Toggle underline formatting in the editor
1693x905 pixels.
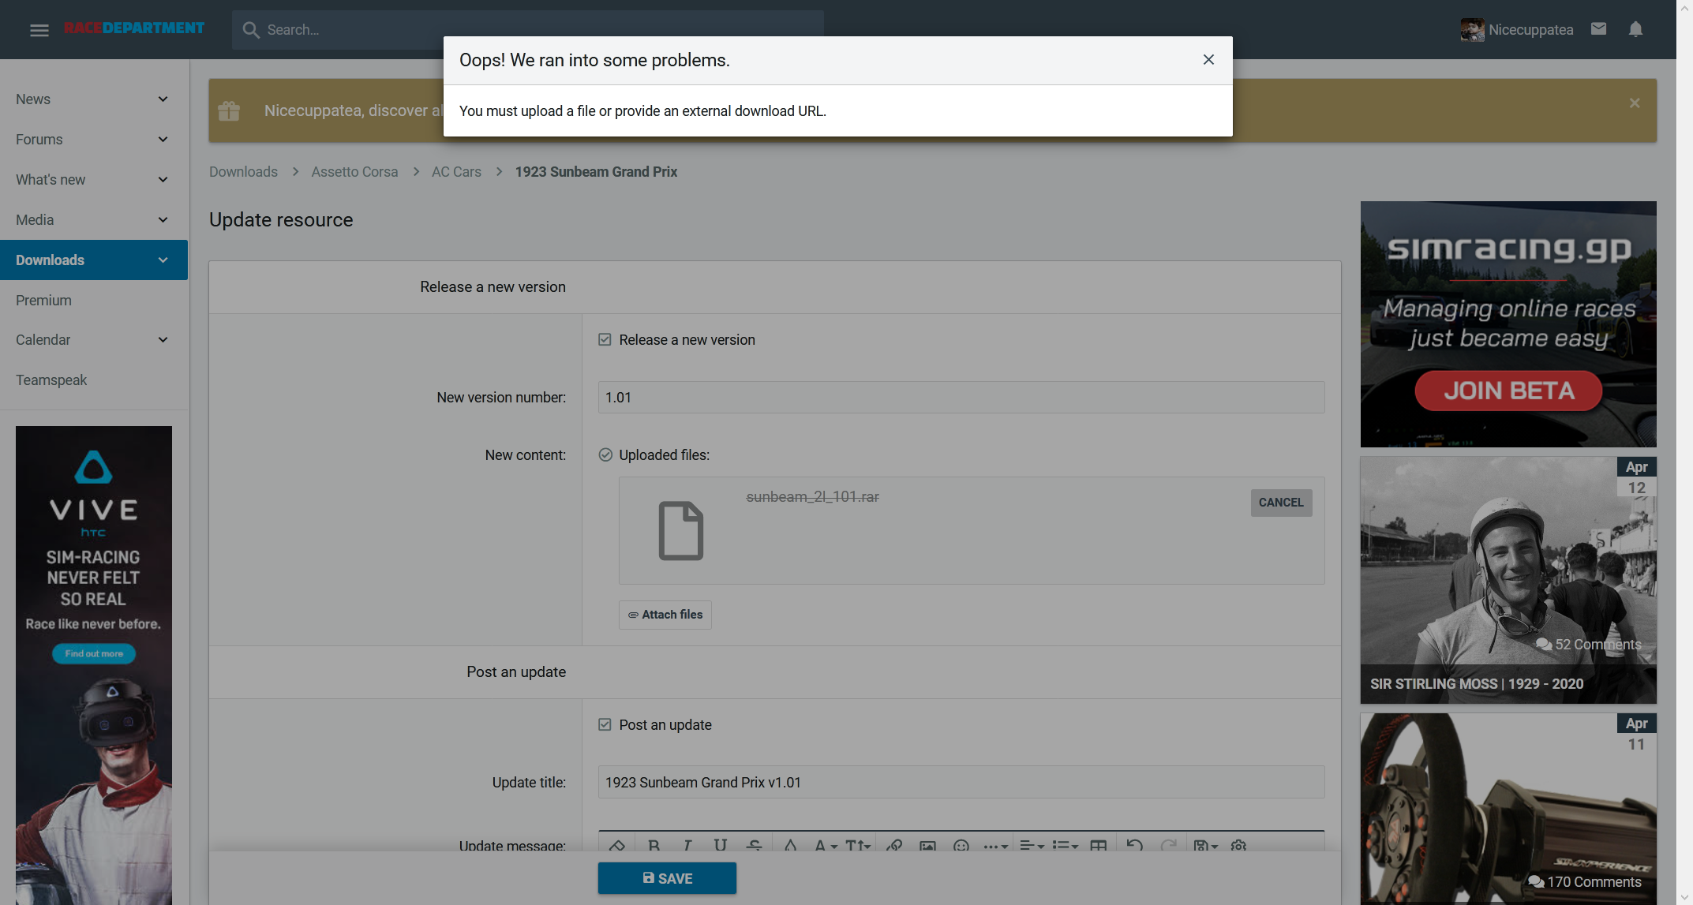(720, 845)
